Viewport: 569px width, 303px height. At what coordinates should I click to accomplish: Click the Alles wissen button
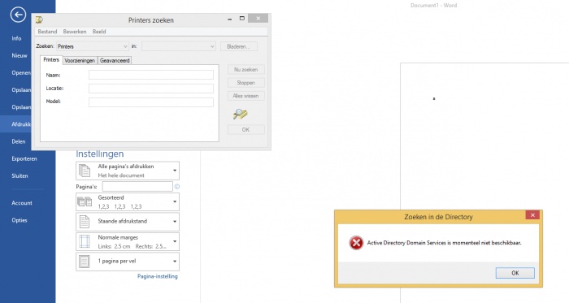[x=246, y=96]
